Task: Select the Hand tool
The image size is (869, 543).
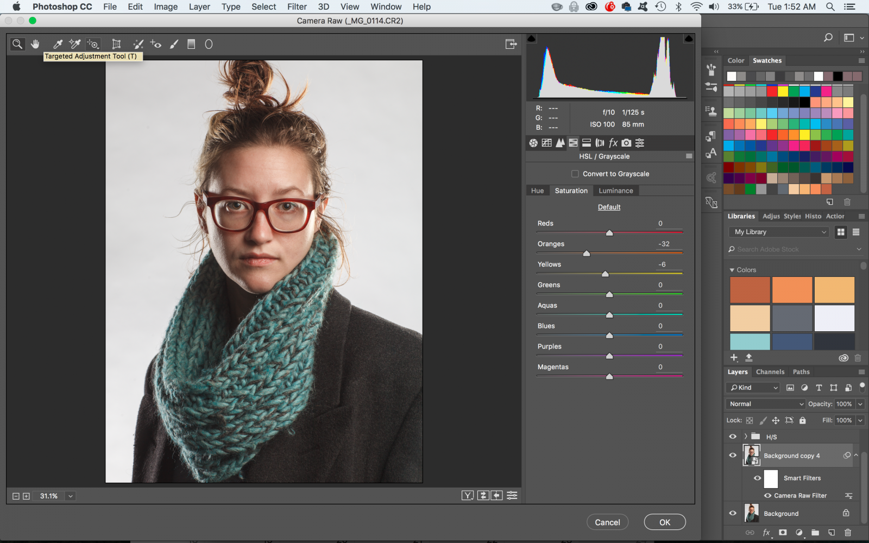Action: [x=35, y=44]
